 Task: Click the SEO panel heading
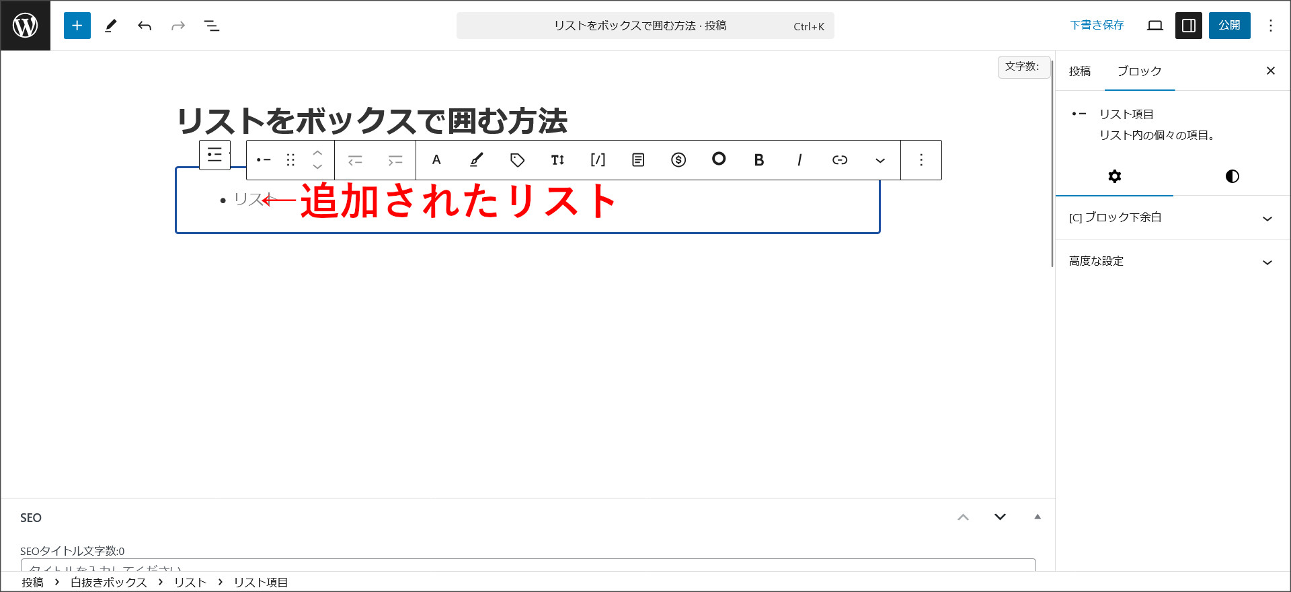(31, 518)
